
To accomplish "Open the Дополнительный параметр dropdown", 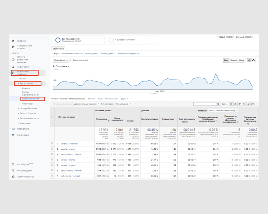I will click(87, 104).
